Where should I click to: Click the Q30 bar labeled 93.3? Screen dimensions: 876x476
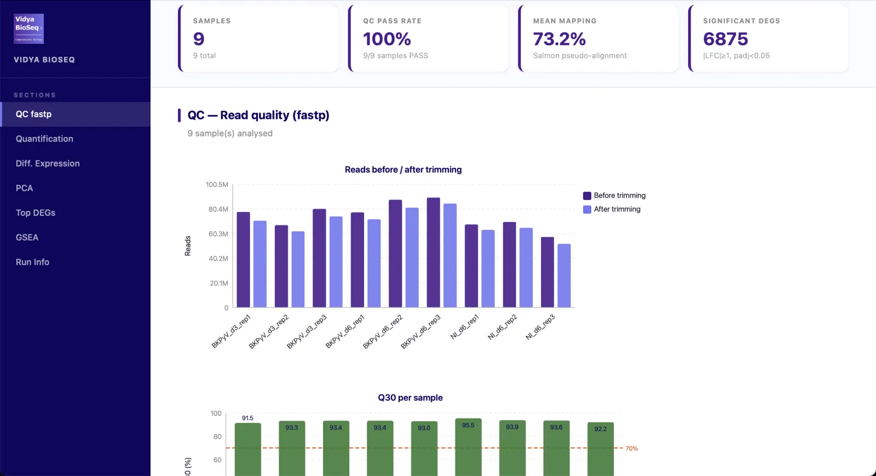pos(292,448)
